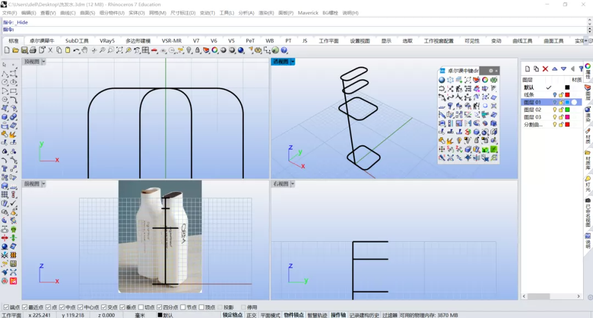
Task: Toggle visibility bulb of layer 线条
Action: (555, 95)
